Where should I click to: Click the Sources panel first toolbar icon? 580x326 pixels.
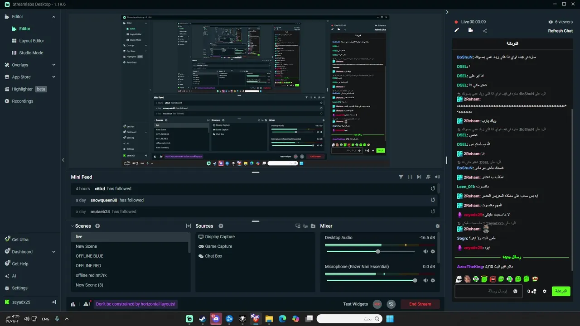click(298, 226)
